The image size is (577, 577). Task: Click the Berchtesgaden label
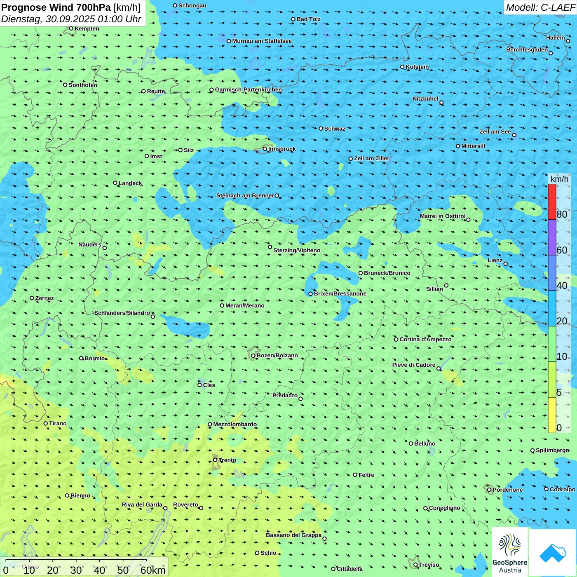click(527, 49)
